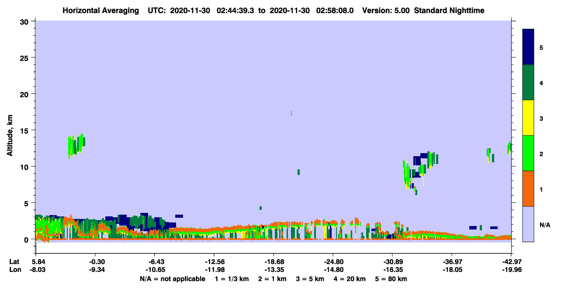
Task: Click the 'Version: 5.00 Standard Nighttime' text
Action: (423, 10)
